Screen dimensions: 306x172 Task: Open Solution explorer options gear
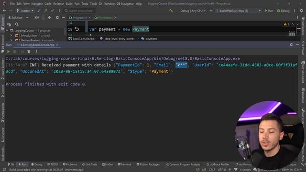[57, 18]
